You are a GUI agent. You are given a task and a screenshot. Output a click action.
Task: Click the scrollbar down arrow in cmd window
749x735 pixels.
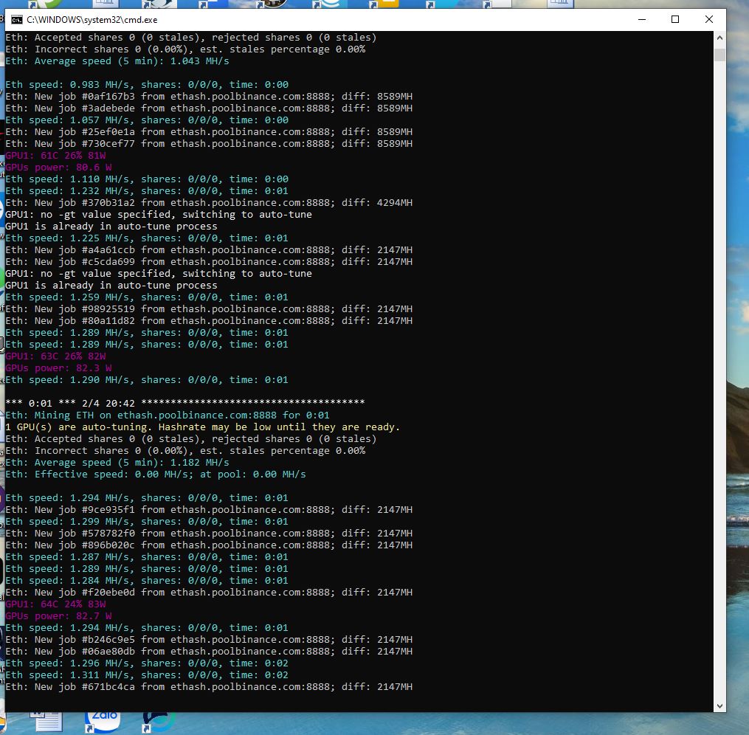[x=719, y=706]
